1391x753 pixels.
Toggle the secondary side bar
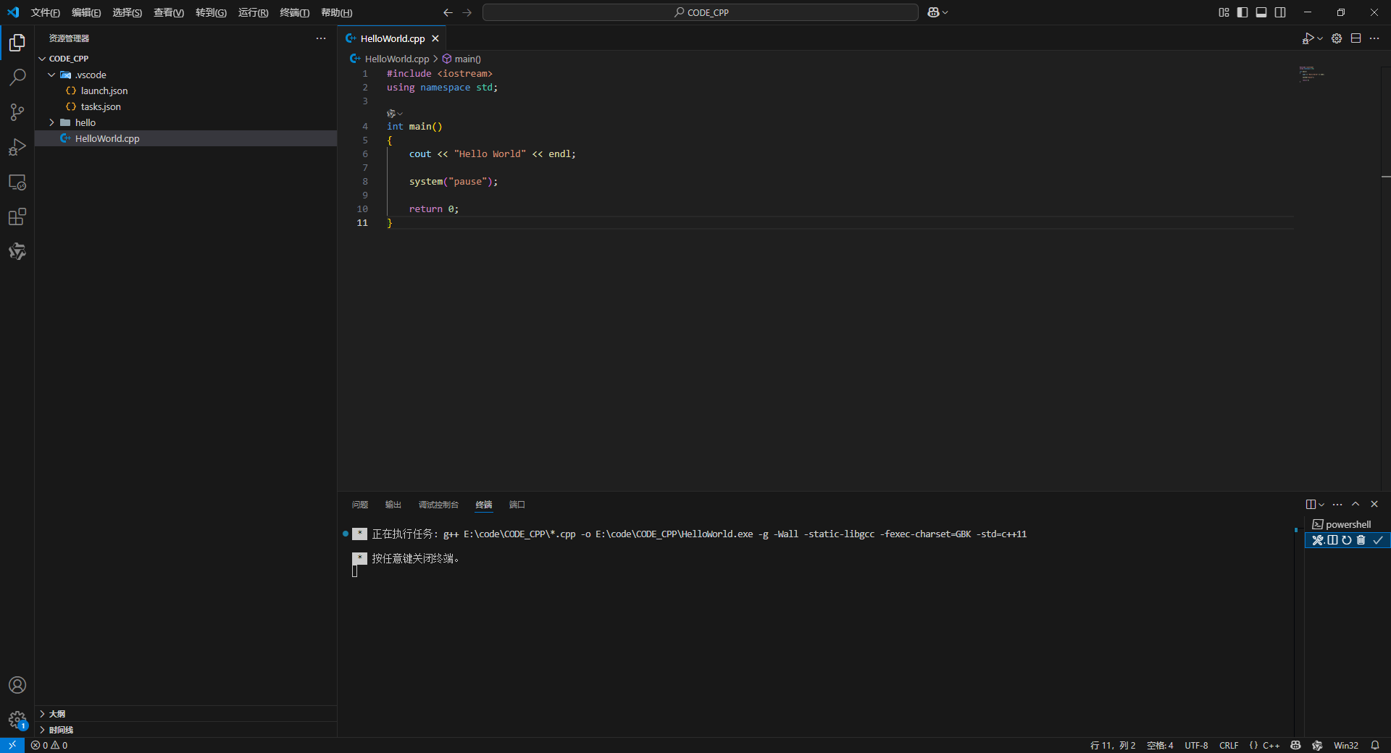[1280, 12]
